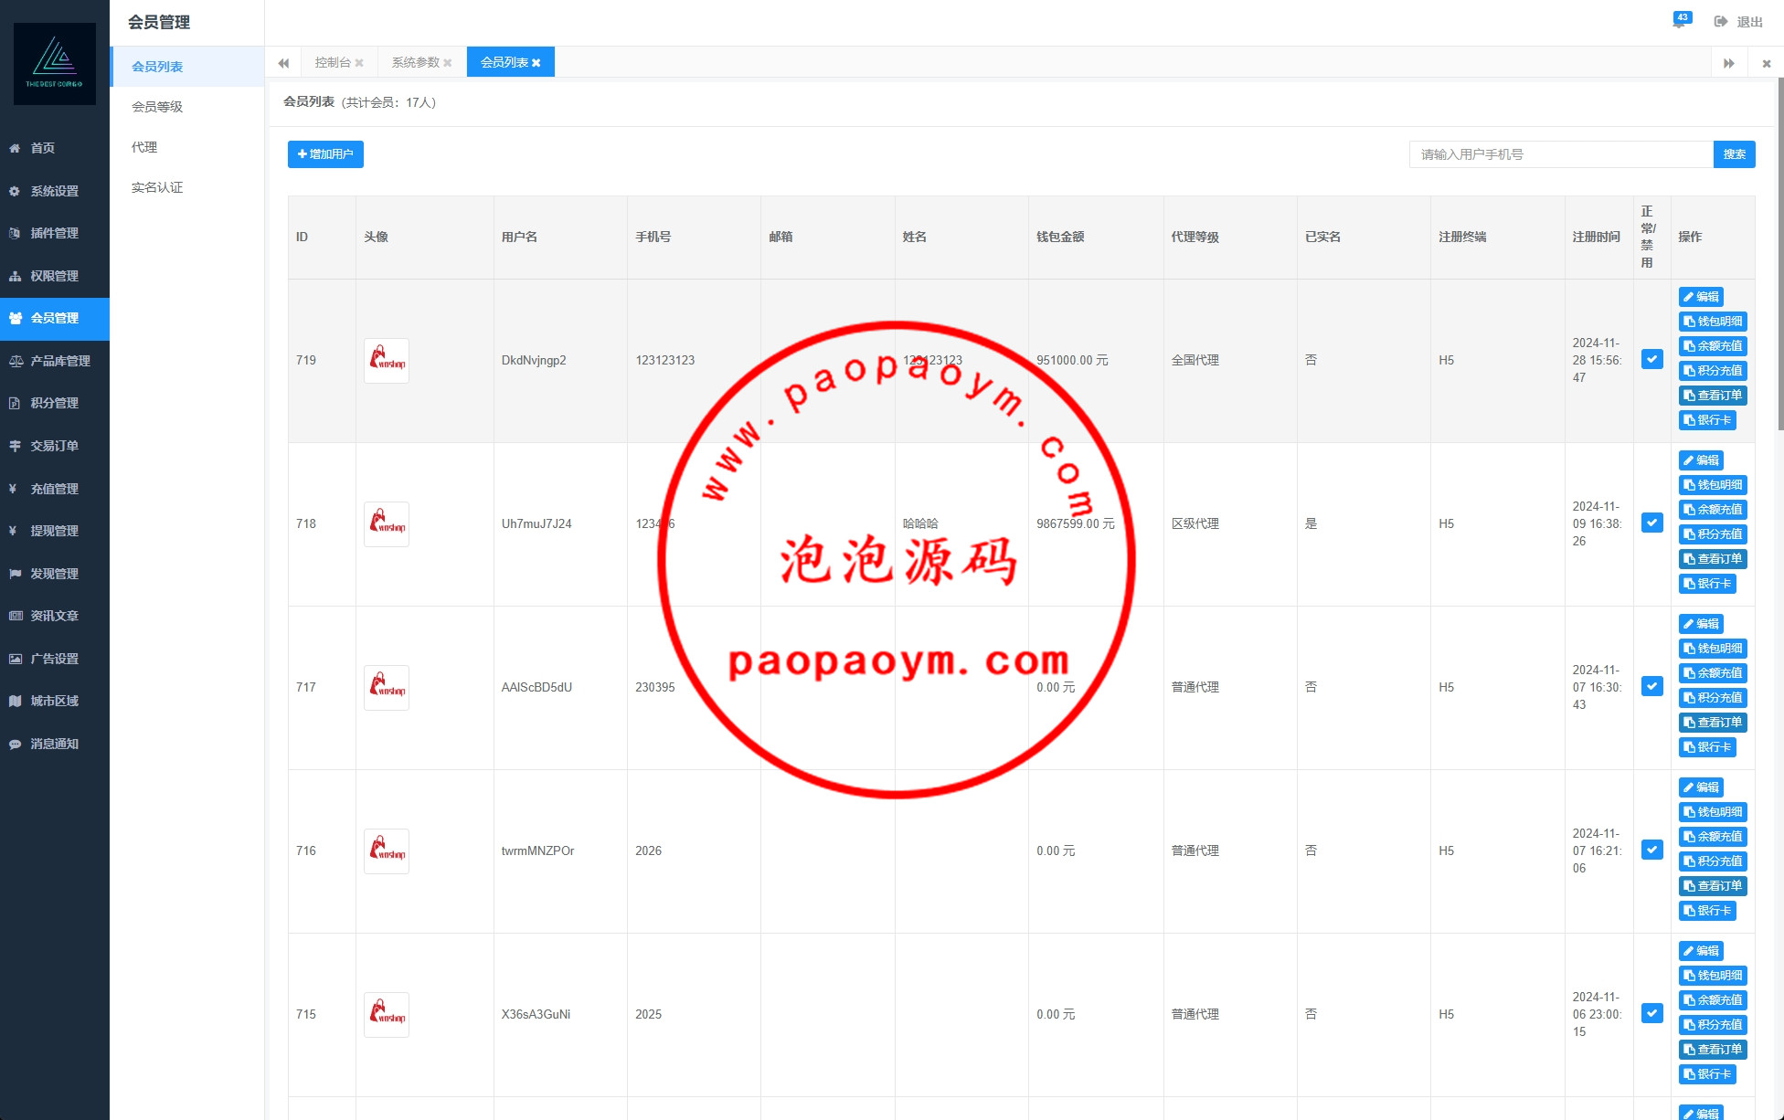Toggle enabled checkbox for member 717
This screenshot has width=1784, height=1120.
pos(1652,686)
